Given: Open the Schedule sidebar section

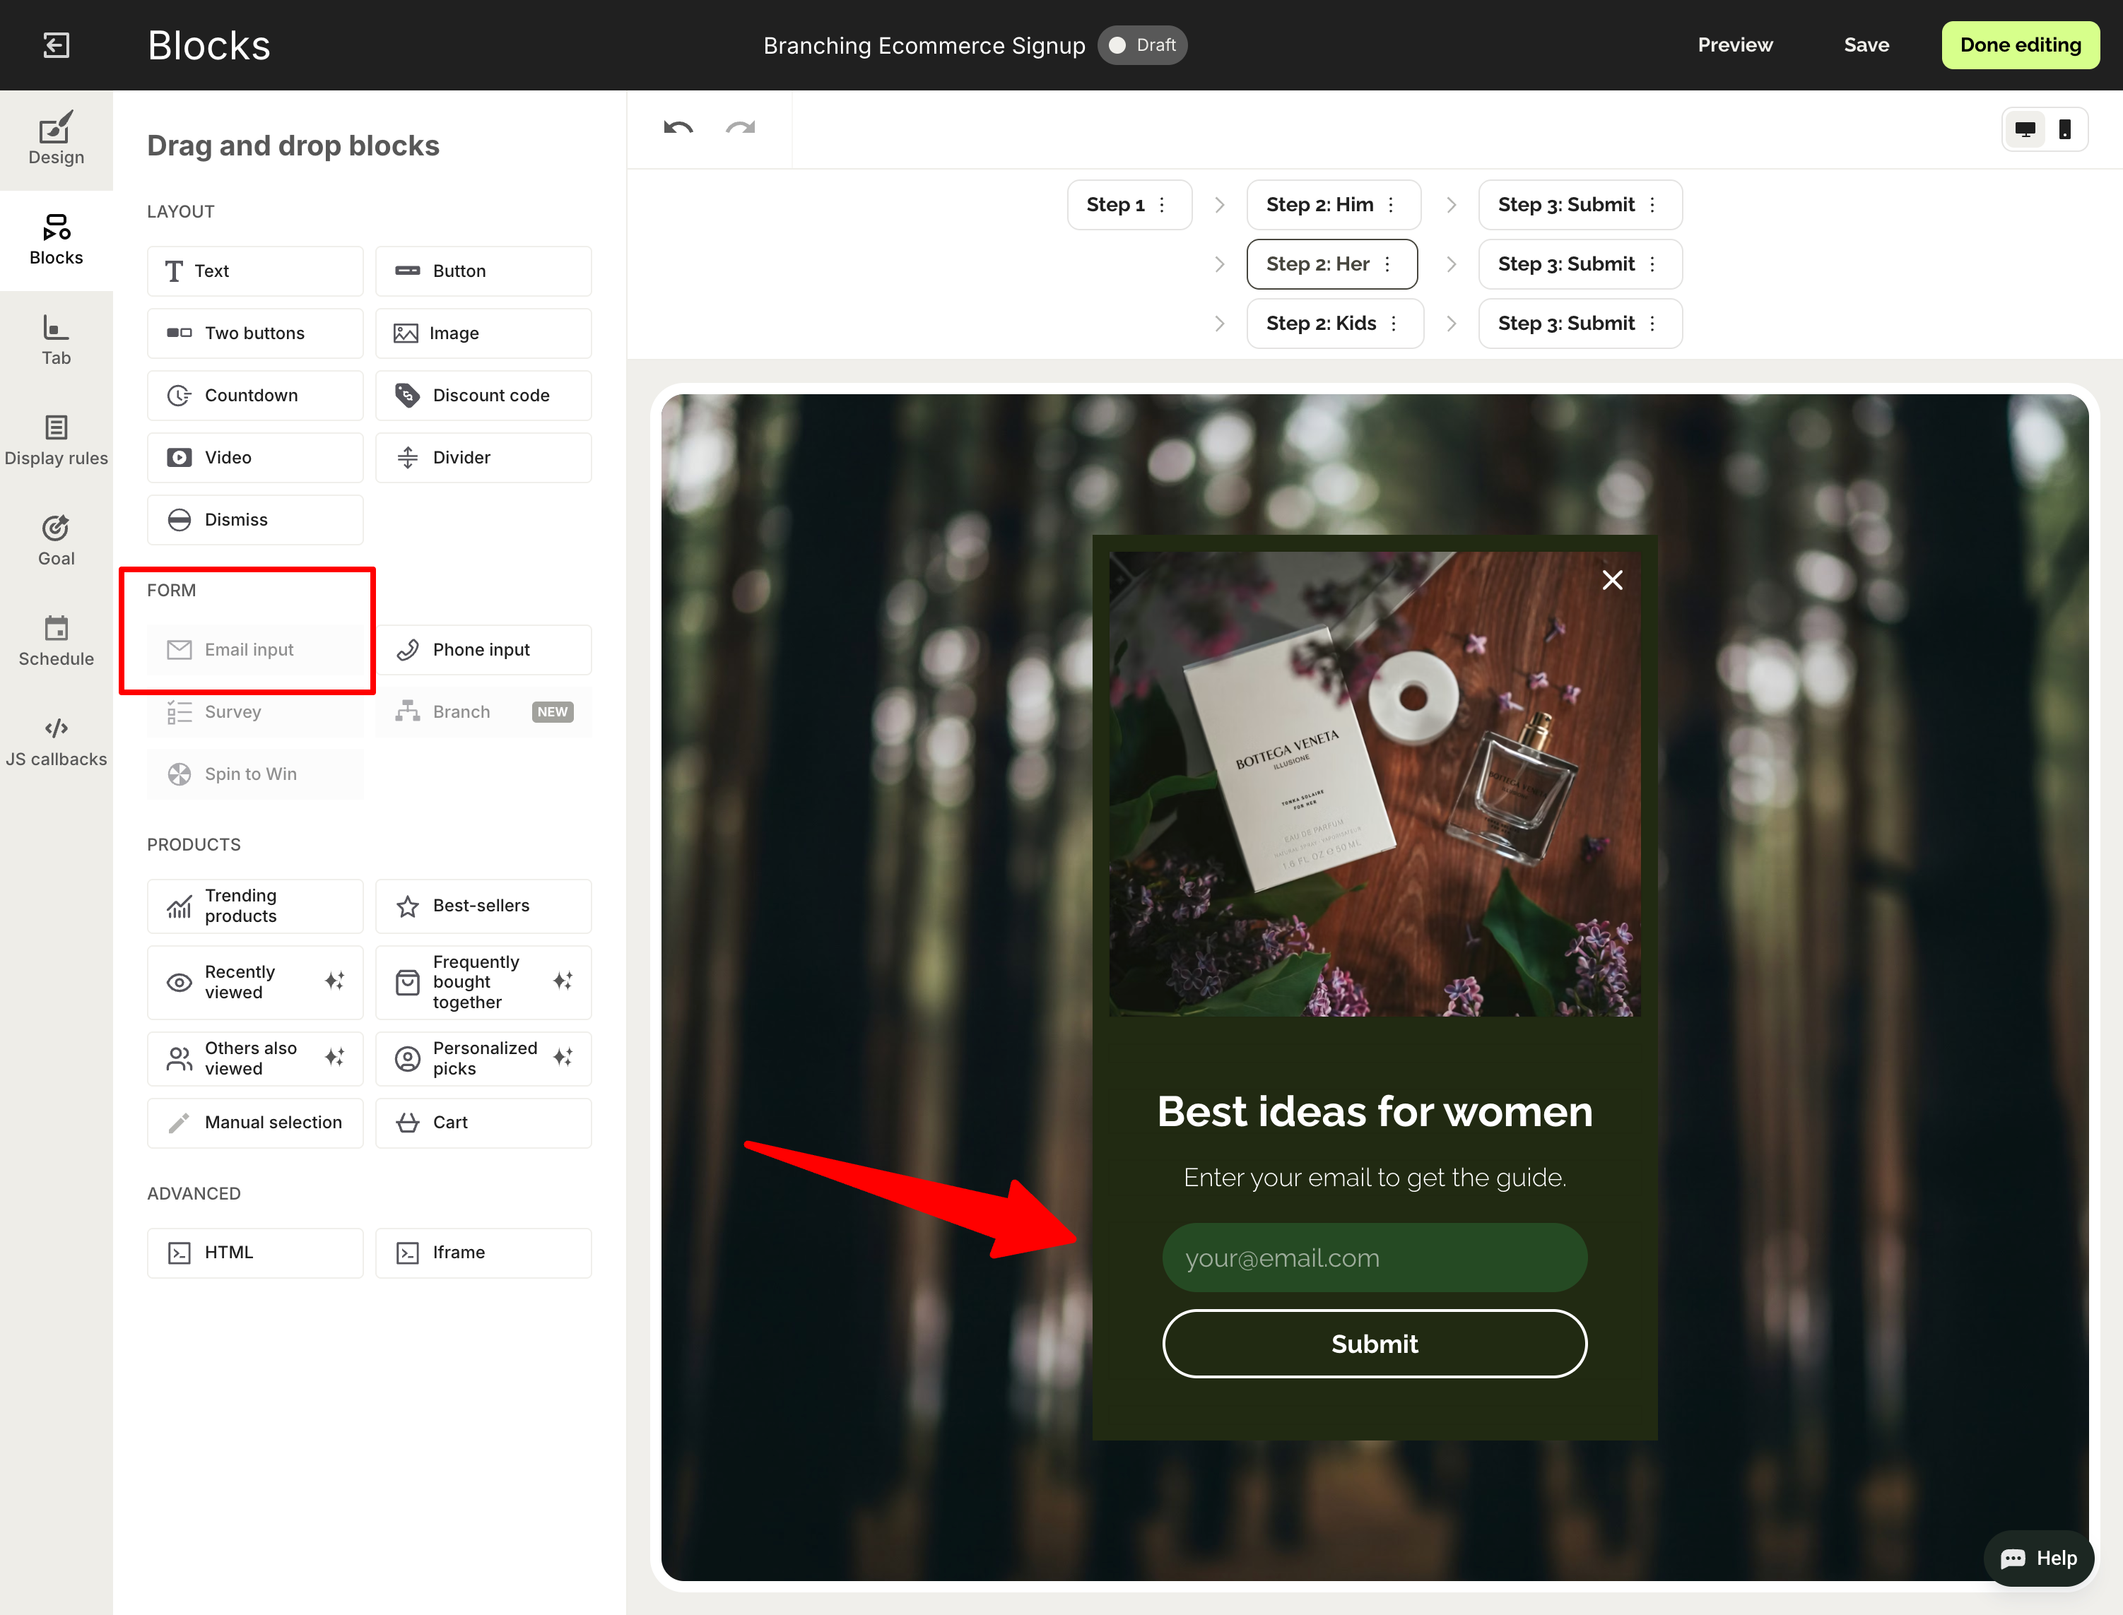Looking at the screenshot, I should (x=56, y=641).
